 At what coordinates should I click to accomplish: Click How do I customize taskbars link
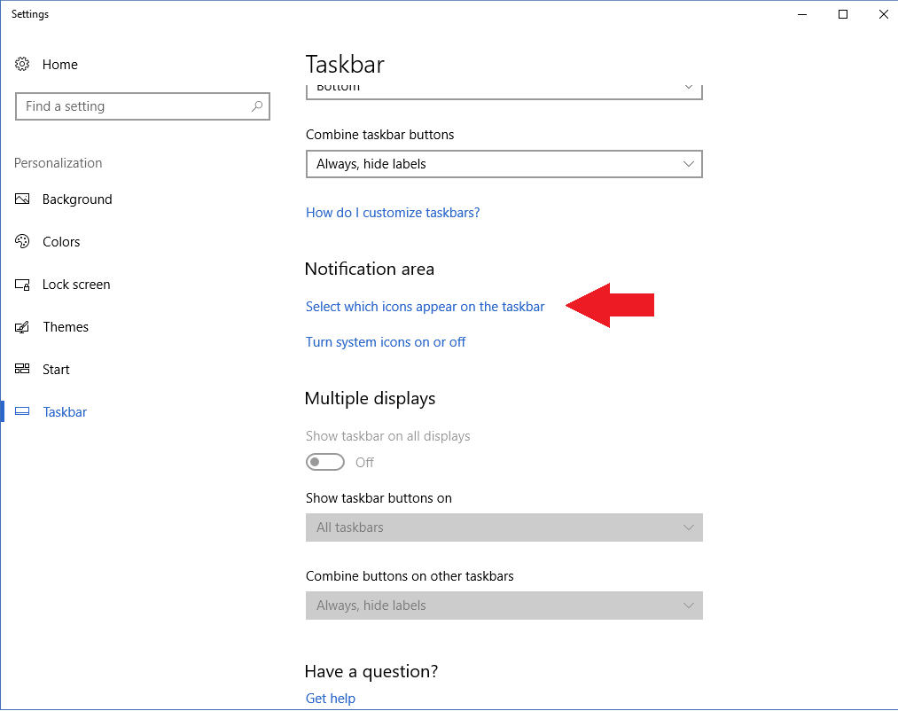click(393, 213)
